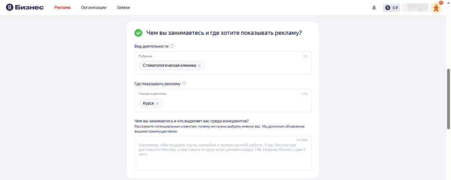Focus the Города и регионы field
The height and width of the screenshot is (180, 451).
(223, 101)
